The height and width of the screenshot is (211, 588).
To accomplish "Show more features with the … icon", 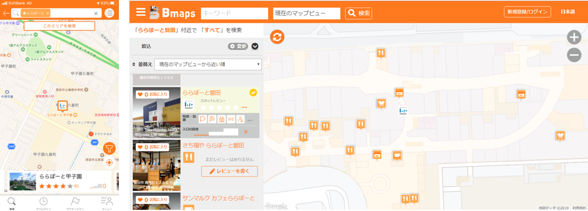I will (x=249, y=120).
